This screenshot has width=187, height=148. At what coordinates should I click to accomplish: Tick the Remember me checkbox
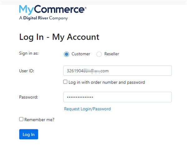(x=21, y=119)
